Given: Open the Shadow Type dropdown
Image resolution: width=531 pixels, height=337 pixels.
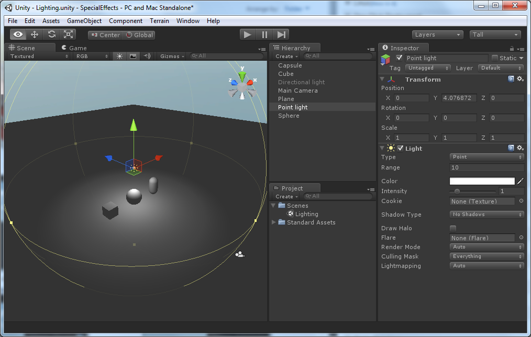Looking at the screenshot, I should point(486,215).
